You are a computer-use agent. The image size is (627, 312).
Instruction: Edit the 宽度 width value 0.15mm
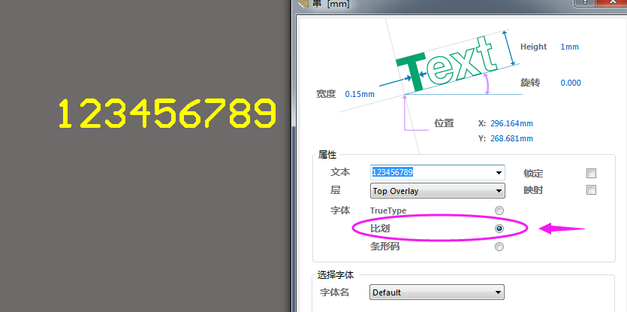point(360,94)
